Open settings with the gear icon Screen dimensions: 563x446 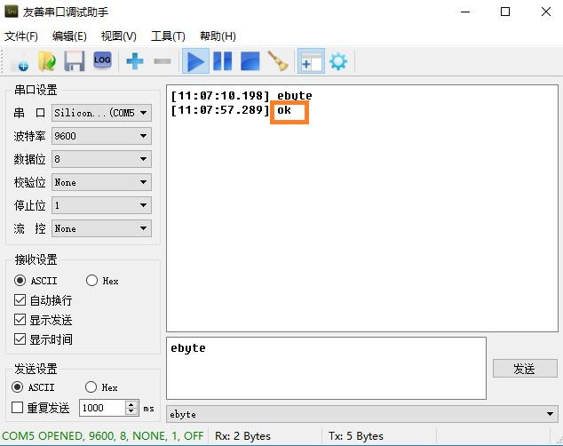[337, 61]
